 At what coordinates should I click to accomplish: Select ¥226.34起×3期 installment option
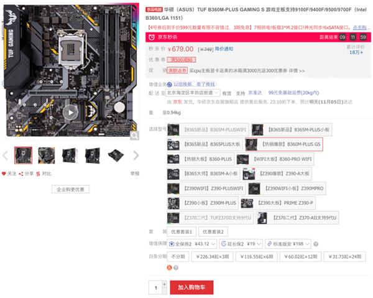pos(213,256)
